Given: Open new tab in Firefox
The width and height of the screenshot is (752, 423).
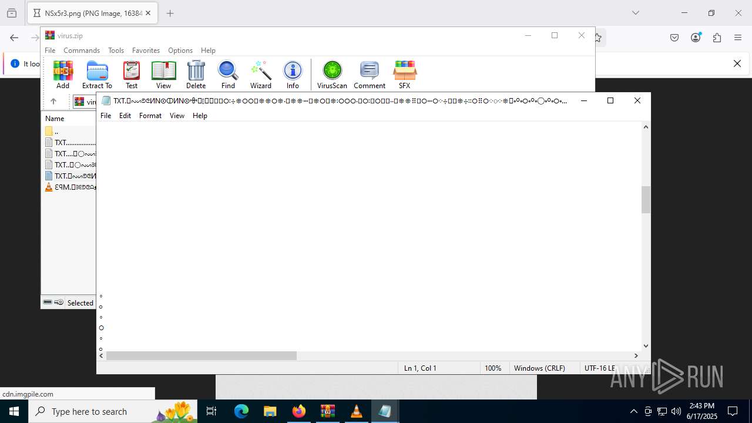Looking at the screenshot, I should point(170,13).
